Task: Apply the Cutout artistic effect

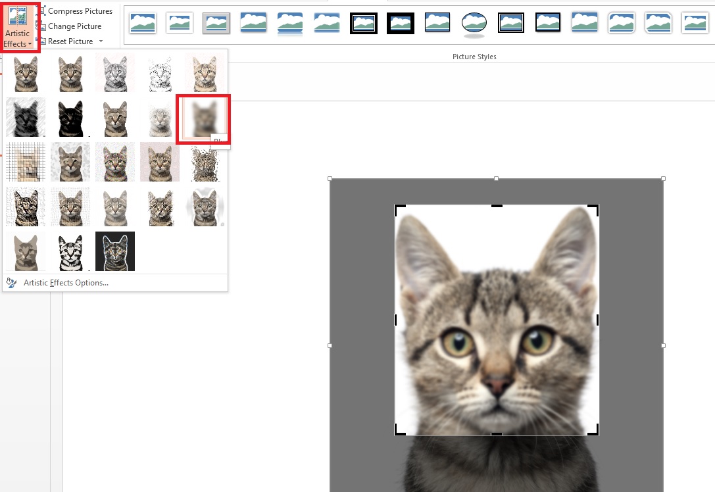Action: 25,251
